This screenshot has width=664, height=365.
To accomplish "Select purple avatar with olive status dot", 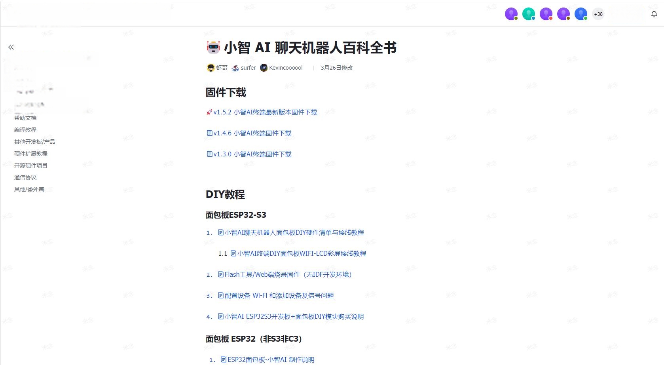I will coord(511,14).
